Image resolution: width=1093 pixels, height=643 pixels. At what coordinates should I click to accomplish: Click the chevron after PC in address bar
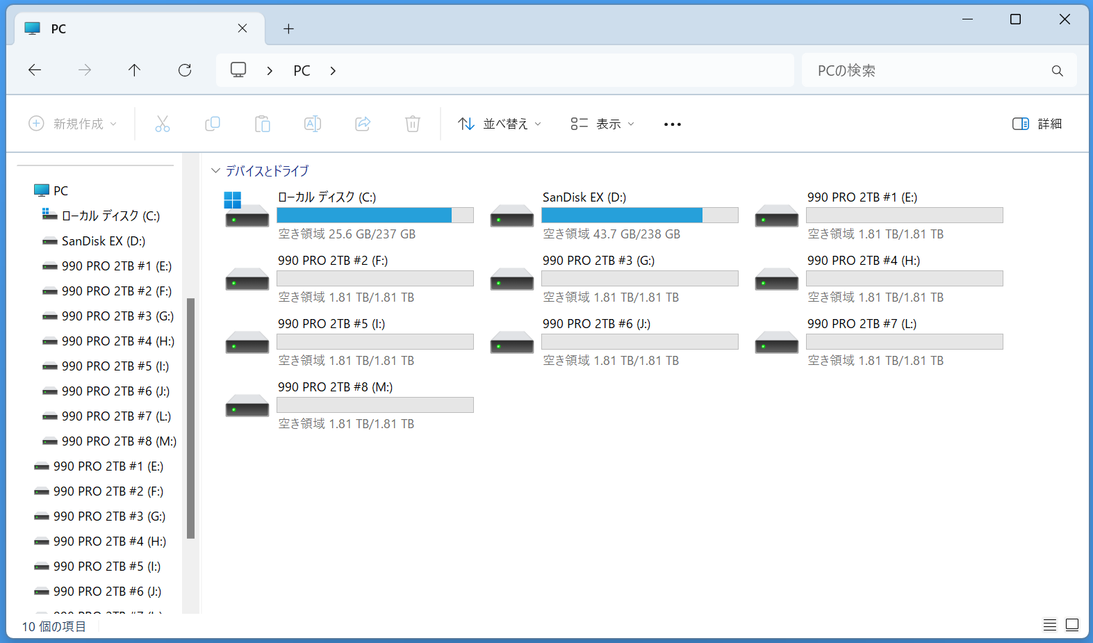pyautogui.click(x=333, y=70)
